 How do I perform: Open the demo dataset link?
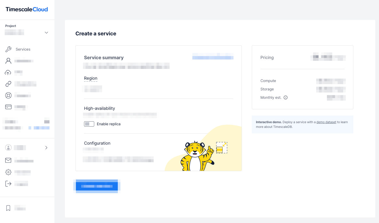pos(326,122)
